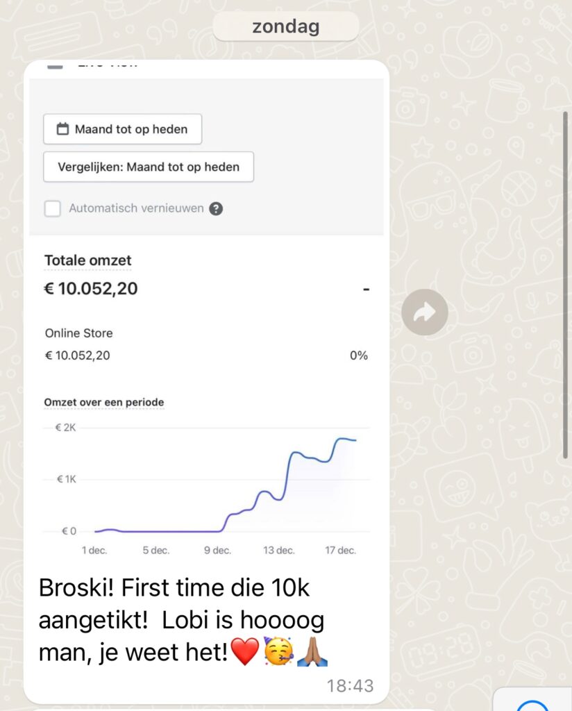Open the Maand tot op heden dropdown
The height and width of the screenshot is (711, 572).
click(122, 129)
